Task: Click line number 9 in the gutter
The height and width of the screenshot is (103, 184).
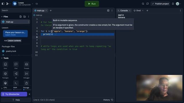Action: 37,46
